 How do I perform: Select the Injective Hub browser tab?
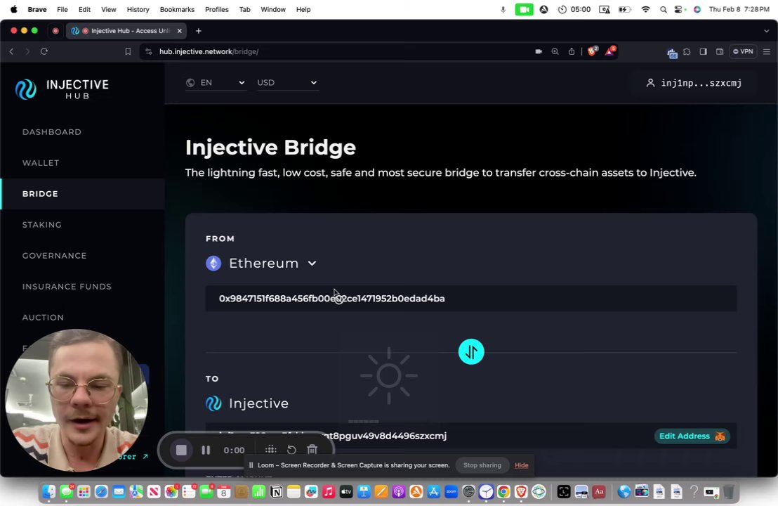(126, 31)
